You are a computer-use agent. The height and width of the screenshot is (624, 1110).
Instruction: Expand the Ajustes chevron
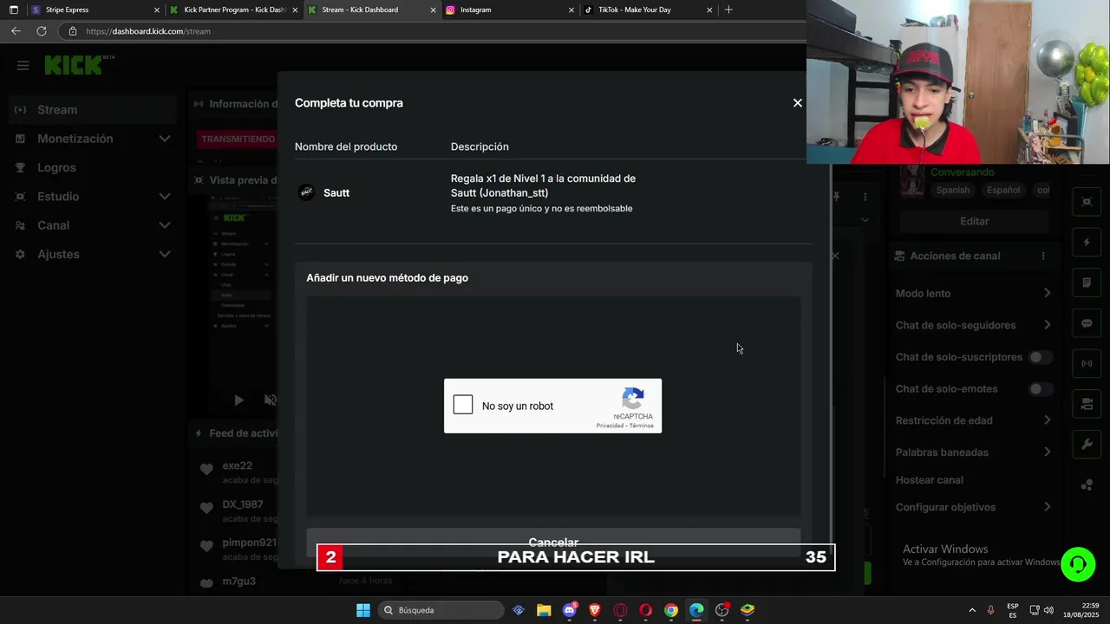(165, 254)
